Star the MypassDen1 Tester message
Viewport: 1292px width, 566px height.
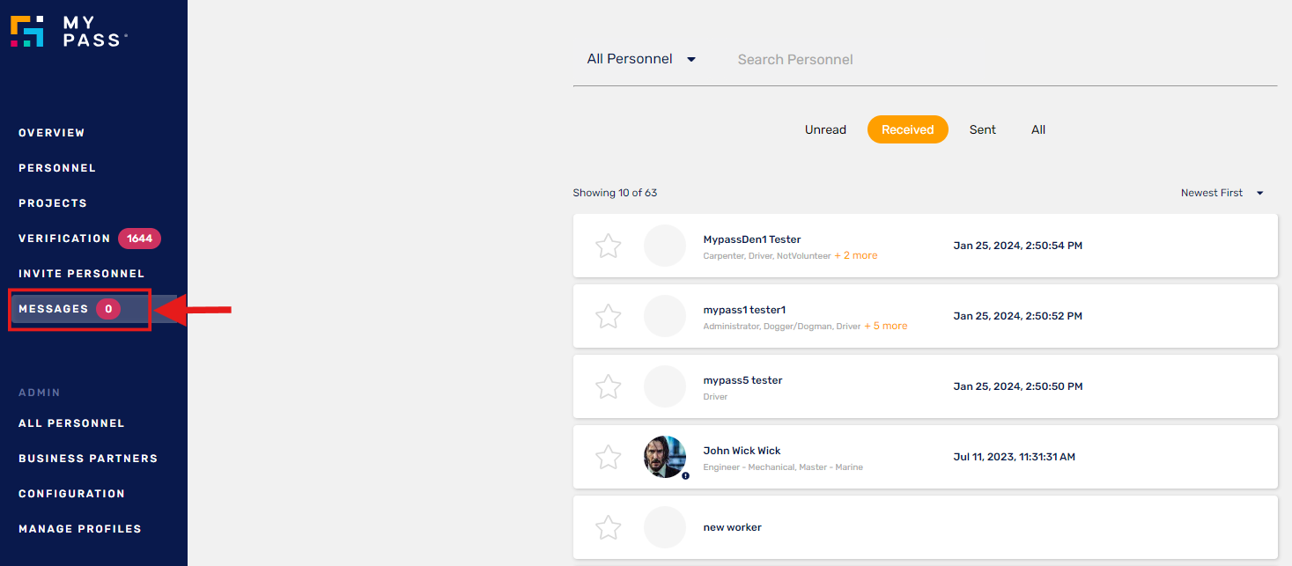point(609,246)
